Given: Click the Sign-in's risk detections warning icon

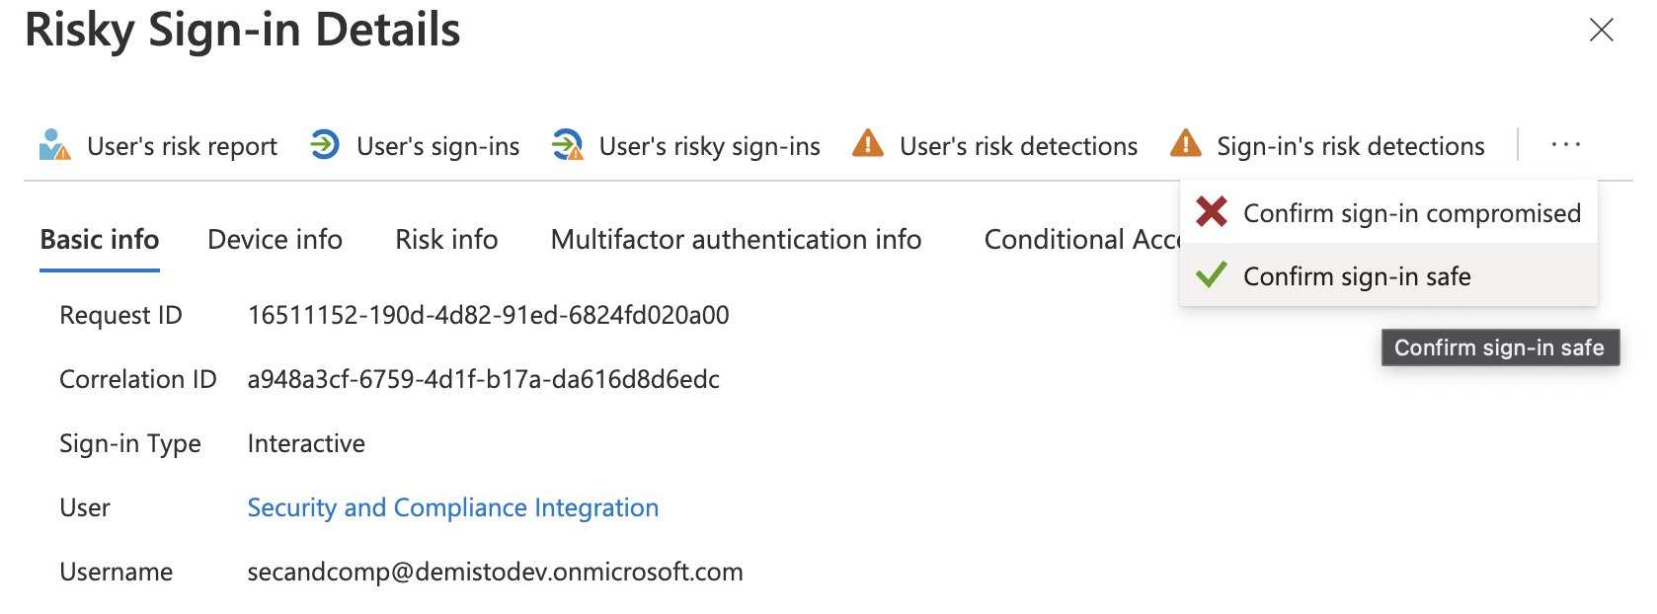Looking at the screenshot, I should tap(1185, 144).
